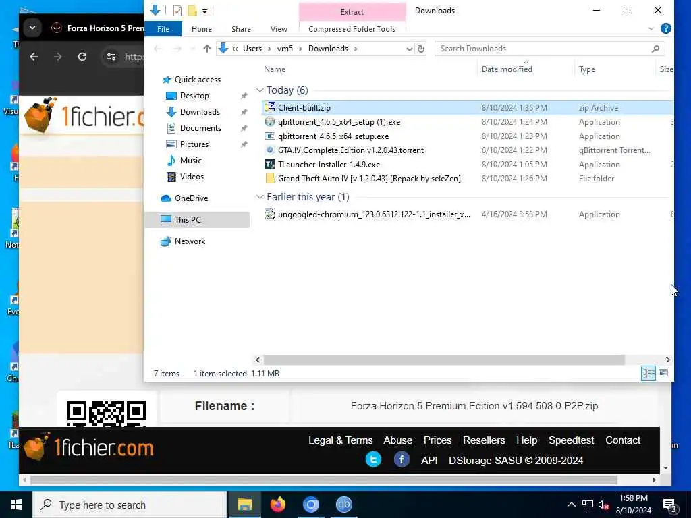691x518 pixels.
Task: Open Network in navigation pane
Action: point(190,241)
